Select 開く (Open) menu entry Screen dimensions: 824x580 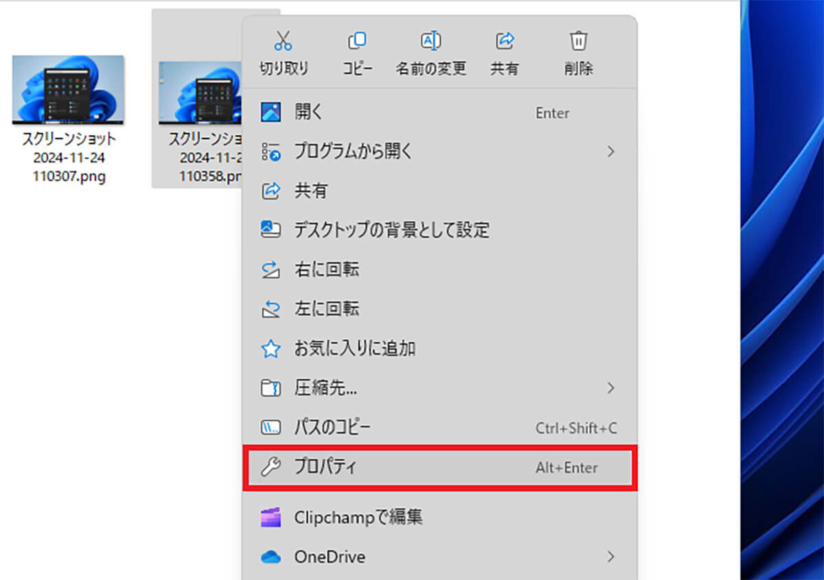pos(439,113)
